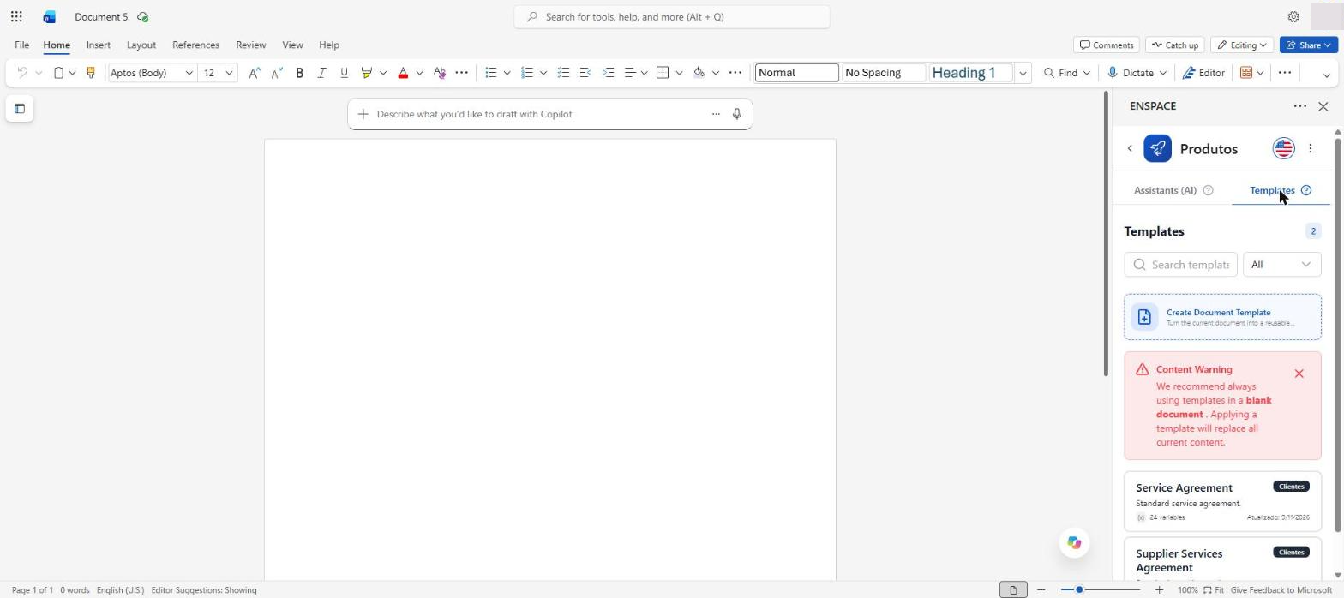This screenshot has height=598, width=1344.
Task: Switch to the Assistants (AI) tab
Action: [1165, 190]
